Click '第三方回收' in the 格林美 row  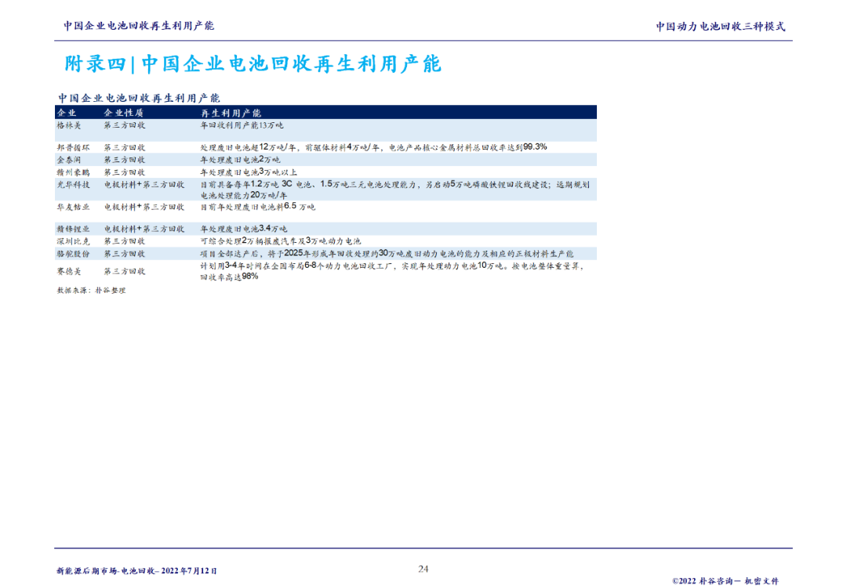point(125,125)
